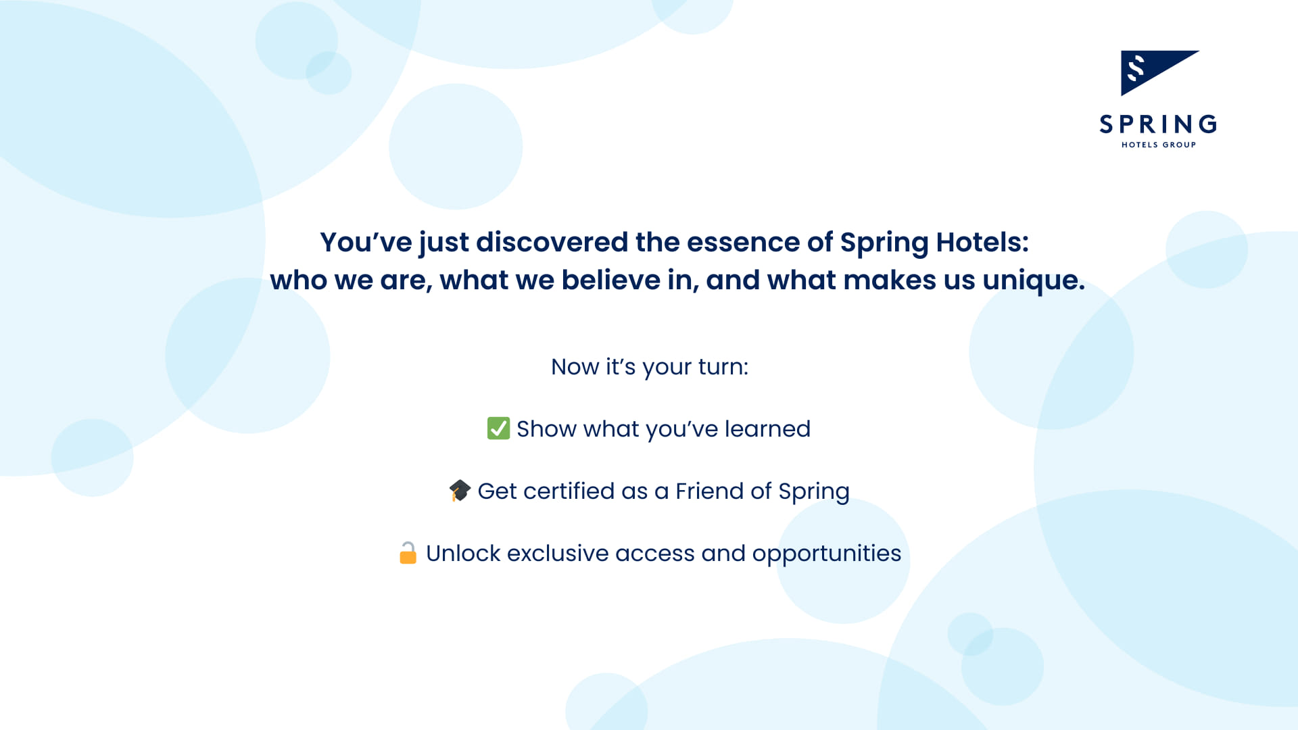Click the white S inside the logo
This screenshot has height=730, width=1298.
[x=1136, y=68]
